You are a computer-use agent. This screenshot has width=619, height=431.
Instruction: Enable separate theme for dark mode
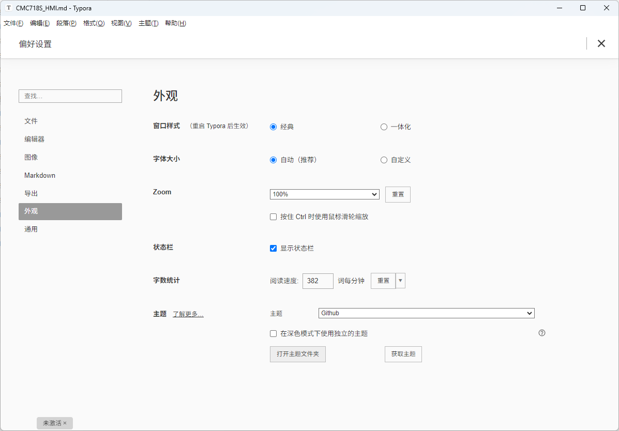click(x=273, y=333)
